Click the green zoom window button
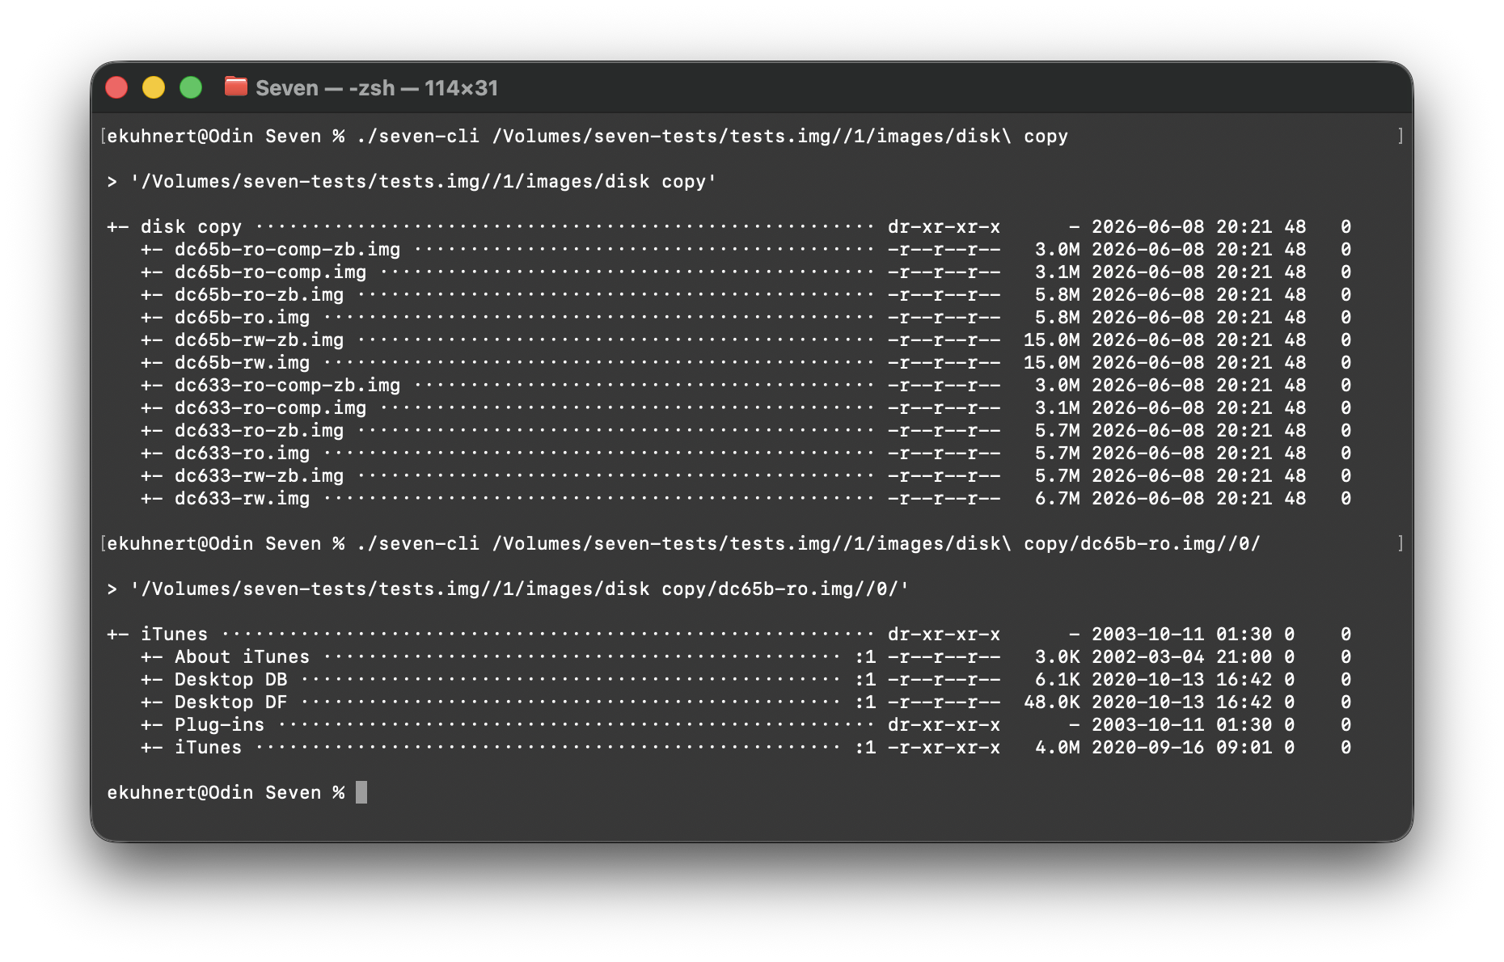This screenshot has width=1504, height=962. point(191,87)
